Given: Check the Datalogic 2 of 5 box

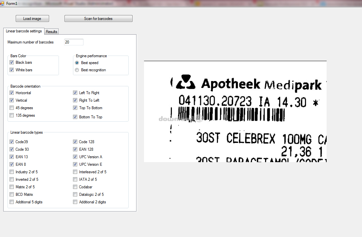Looking at the screenshot, I should (x=75, y=195).
